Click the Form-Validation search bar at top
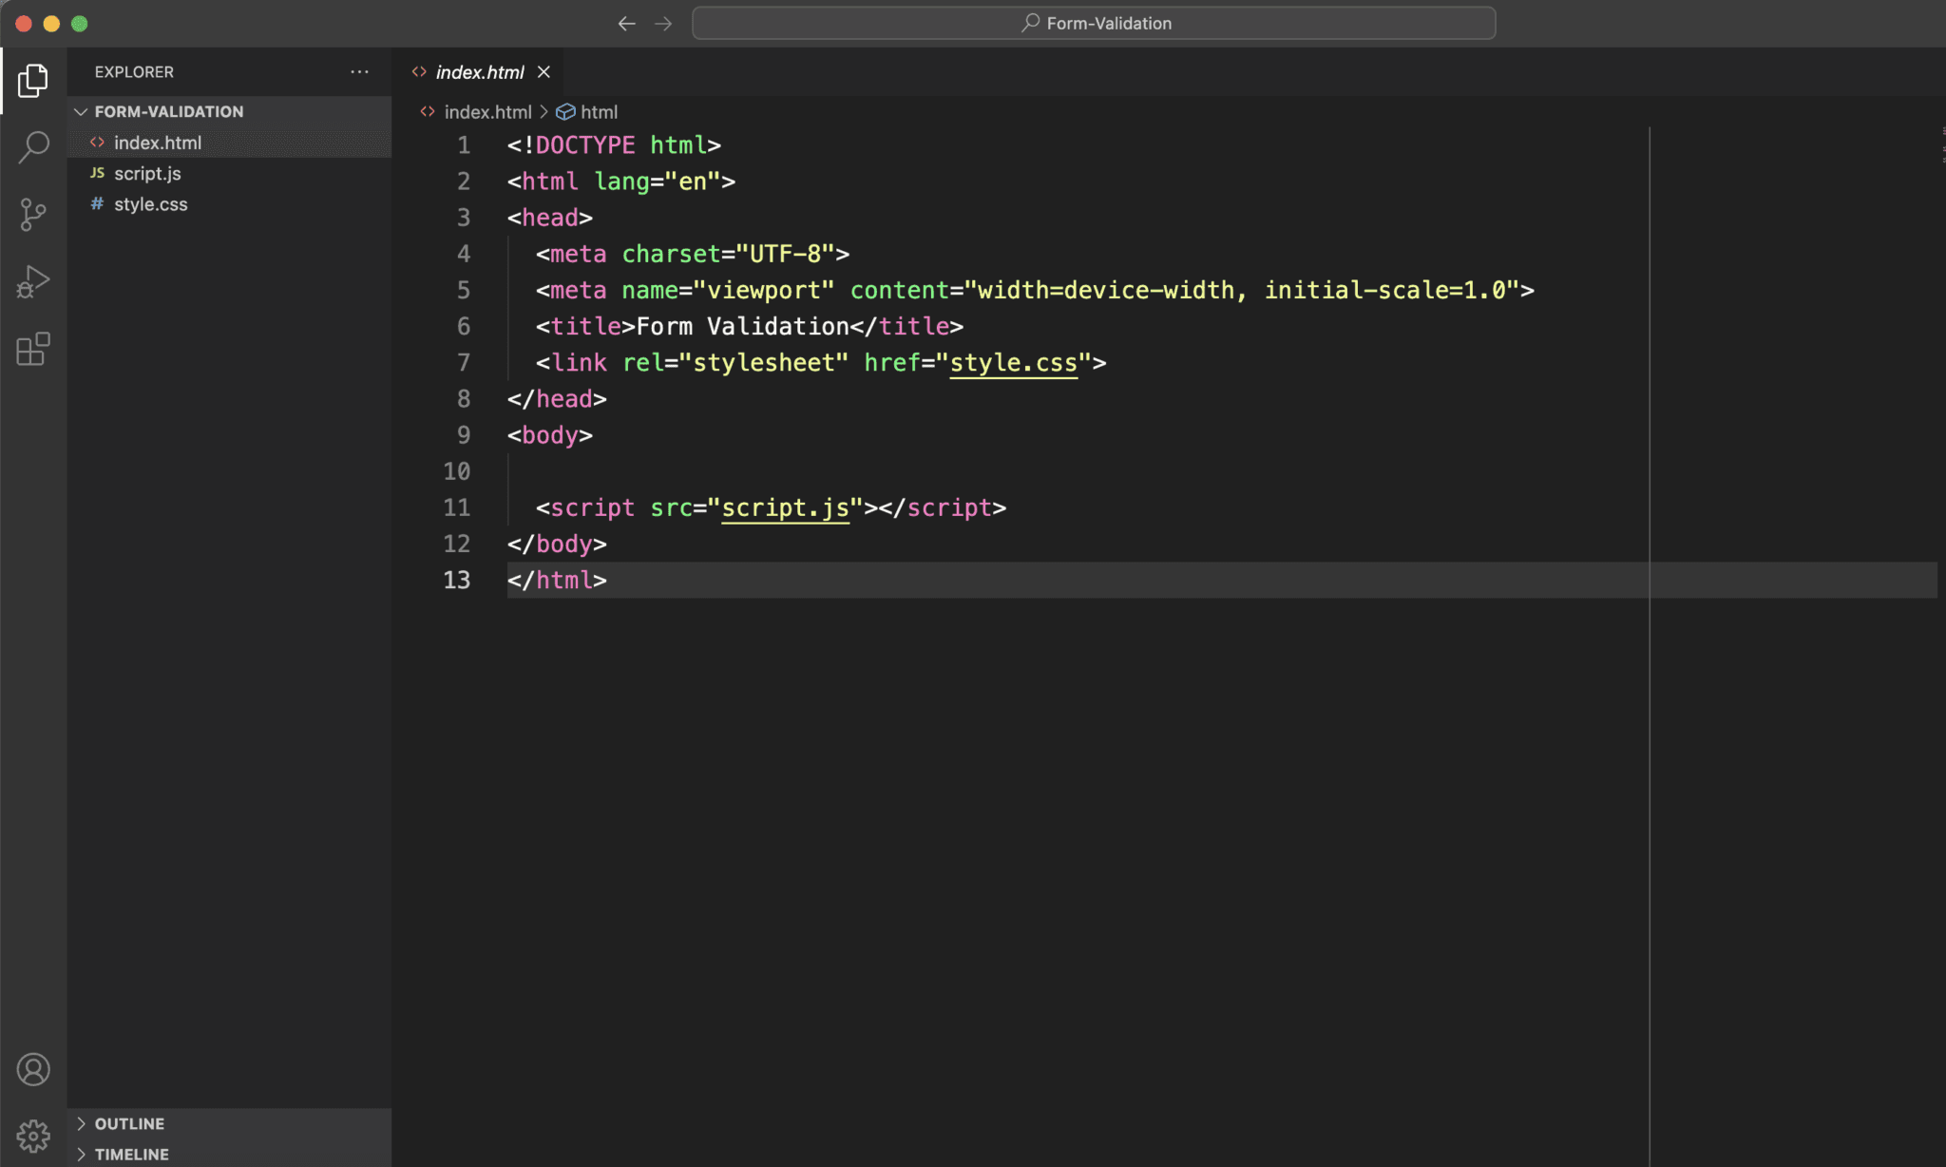 pyautogui.click(x=1091, y=22)
